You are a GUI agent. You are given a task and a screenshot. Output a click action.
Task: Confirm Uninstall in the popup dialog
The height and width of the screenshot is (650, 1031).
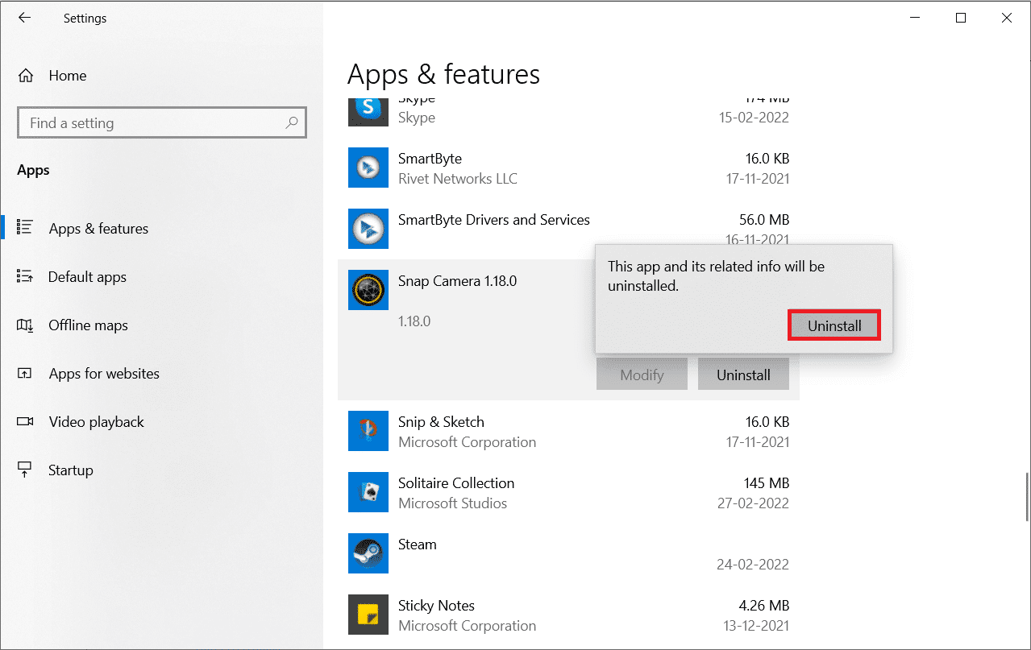click(x=834, y=325)
